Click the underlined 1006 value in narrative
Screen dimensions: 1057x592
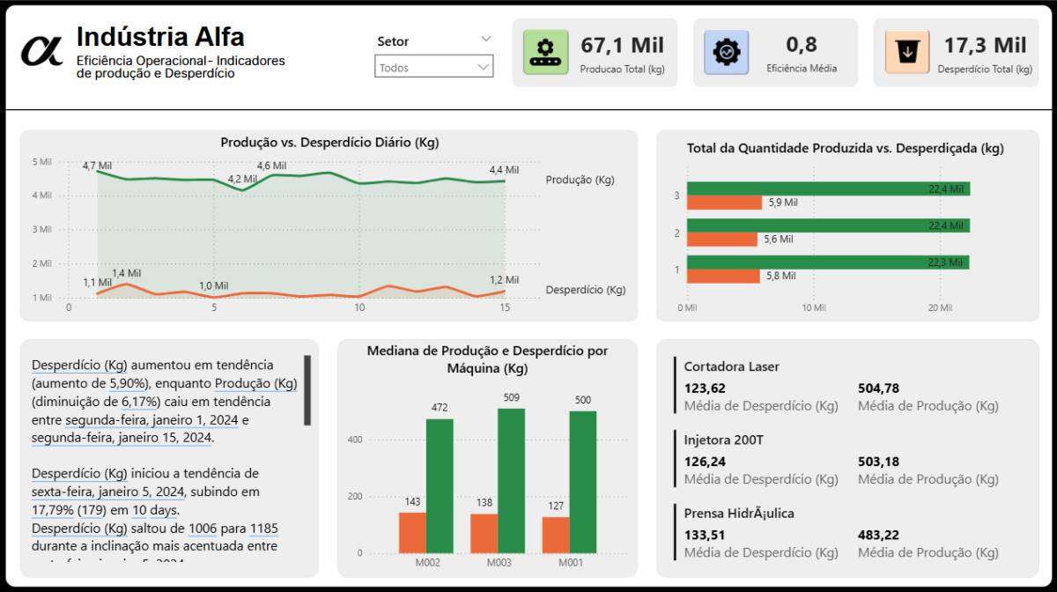point(203,529)
